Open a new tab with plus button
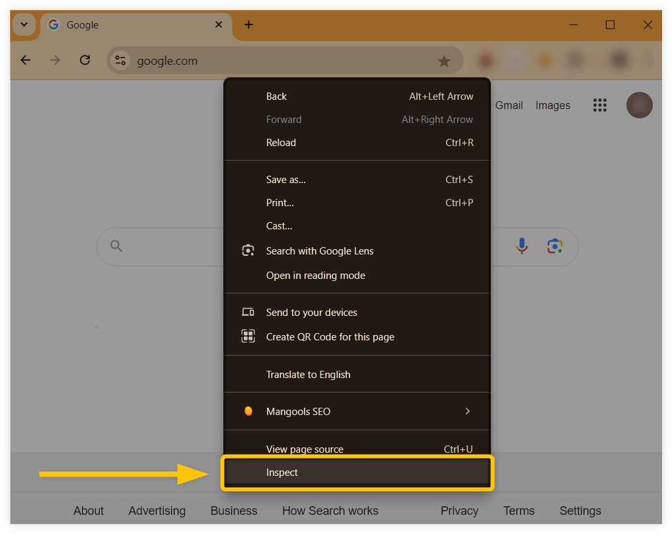Viewport: 672px width, 534px height. 248,24
